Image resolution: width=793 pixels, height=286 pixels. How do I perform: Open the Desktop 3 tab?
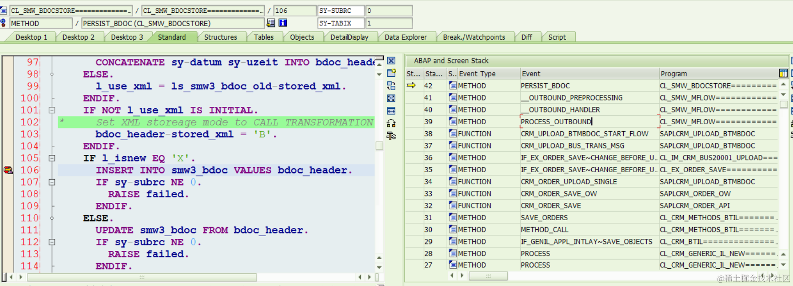pyautogui.click(x=127, y=37)
